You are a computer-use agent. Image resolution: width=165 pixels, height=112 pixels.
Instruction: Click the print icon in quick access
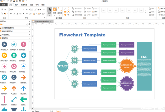click(20, 1)
